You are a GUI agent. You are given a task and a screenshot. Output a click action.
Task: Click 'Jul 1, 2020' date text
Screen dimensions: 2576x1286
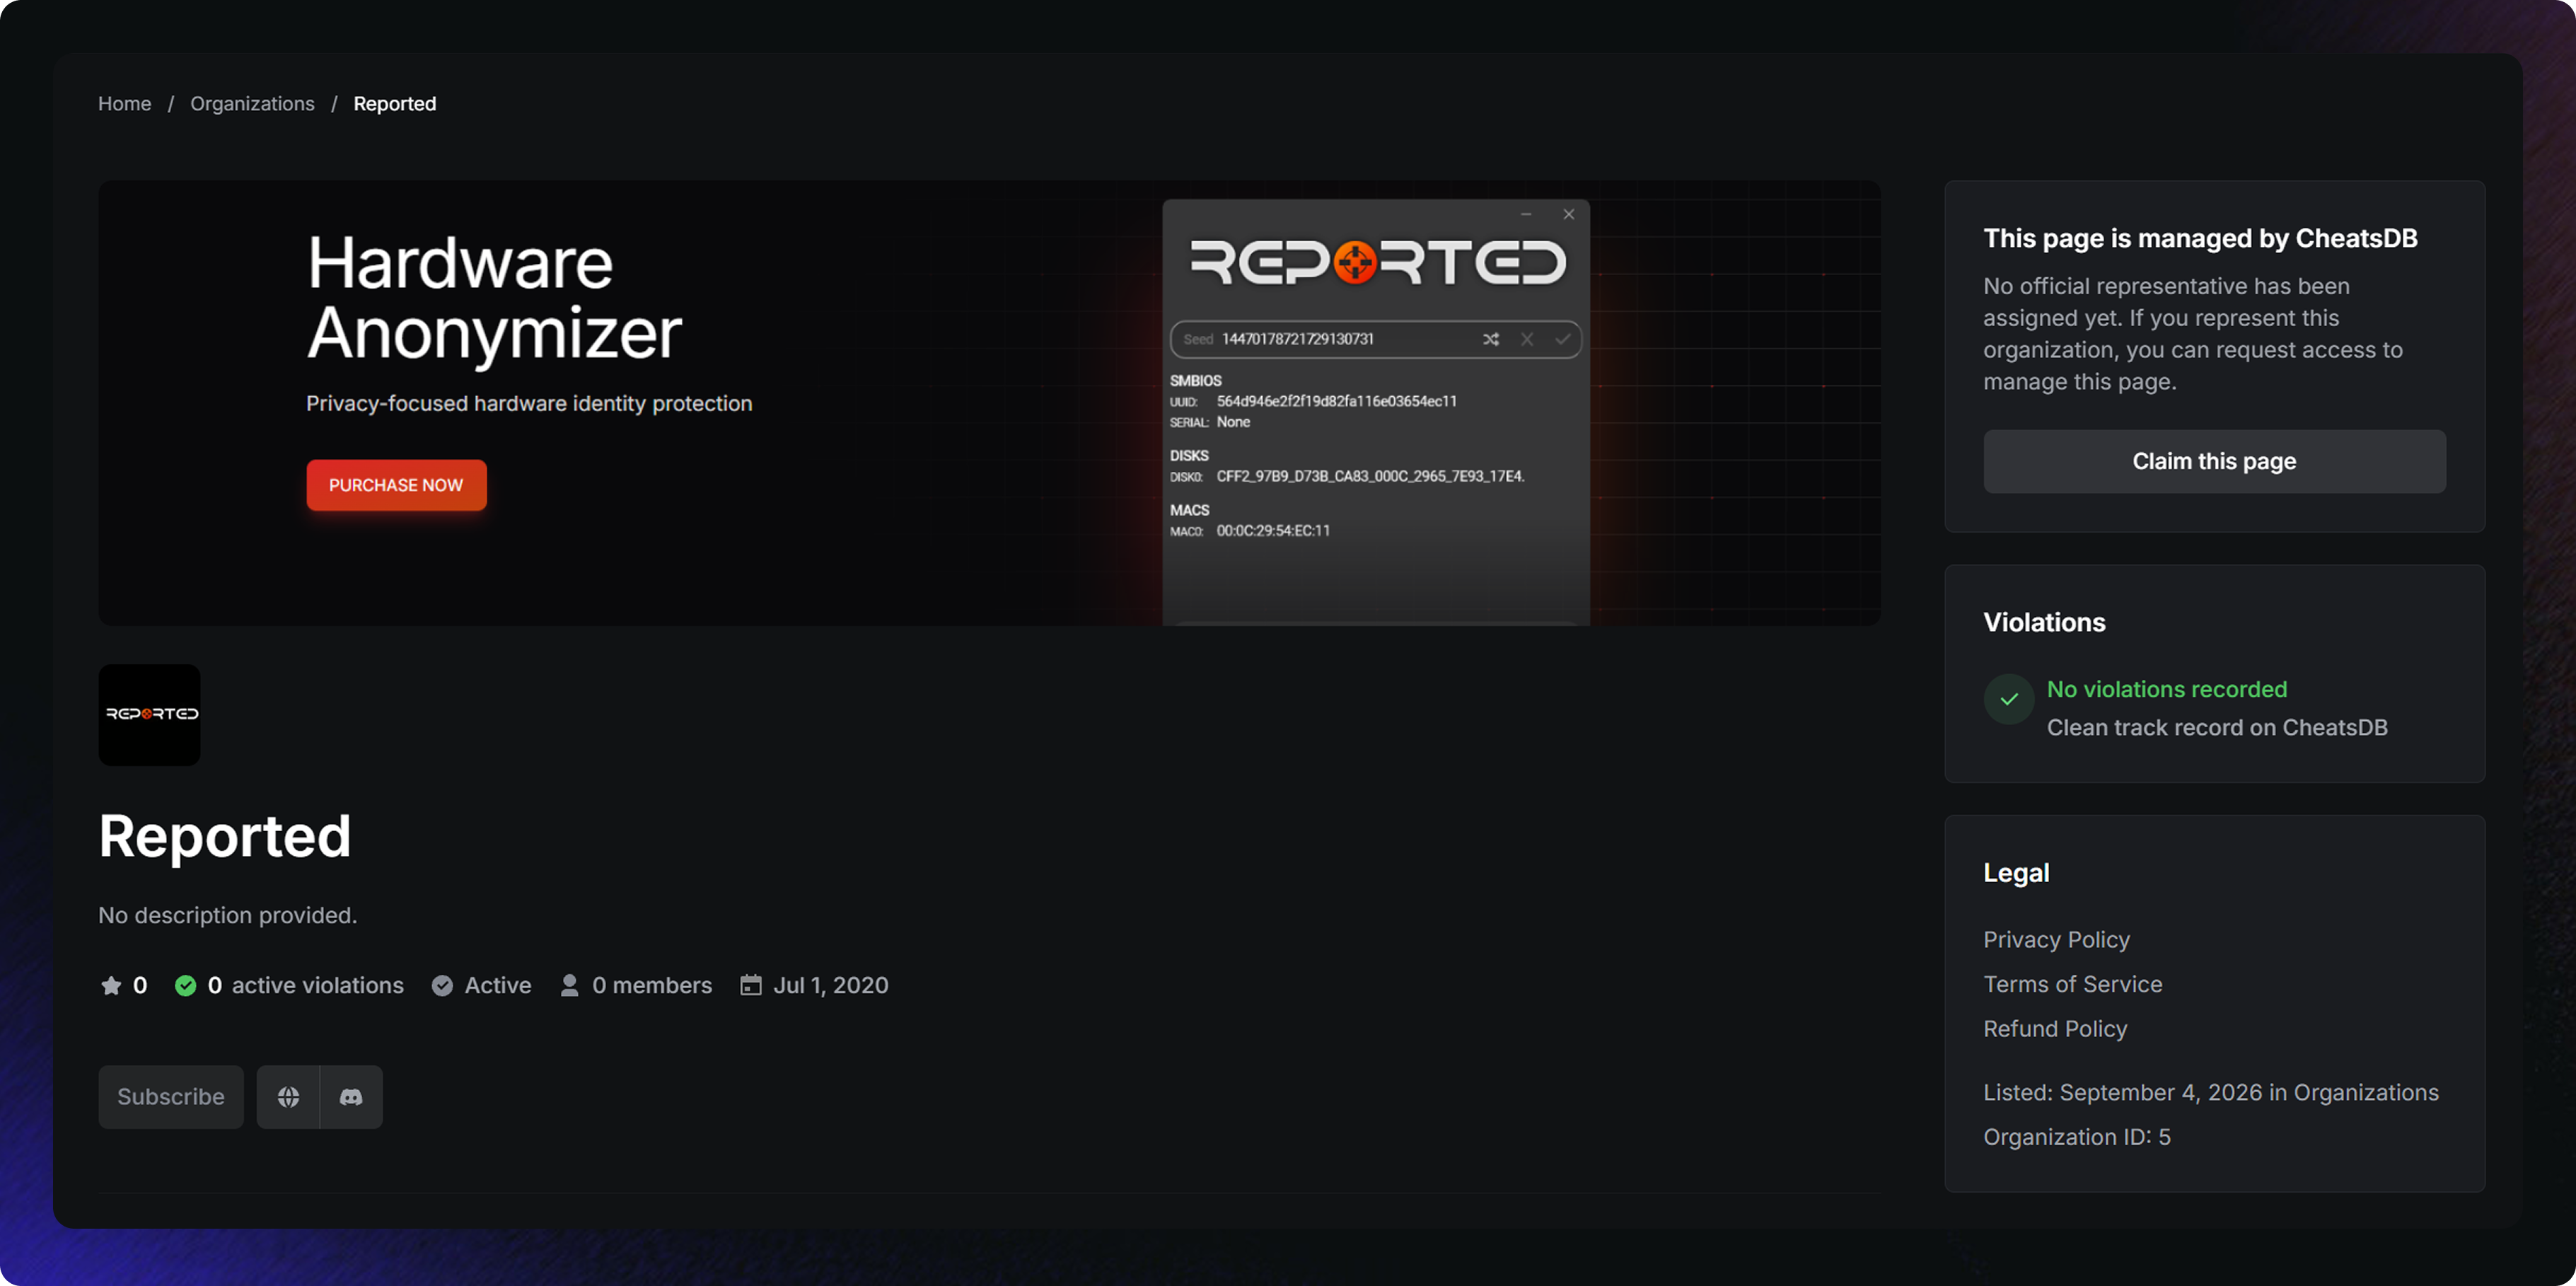[x=830, y=985]
